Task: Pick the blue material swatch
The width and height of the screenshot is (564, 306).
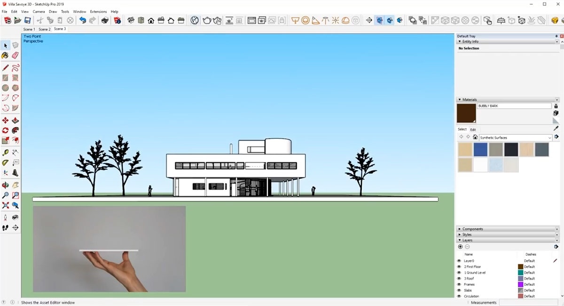Action: [480, 150]
